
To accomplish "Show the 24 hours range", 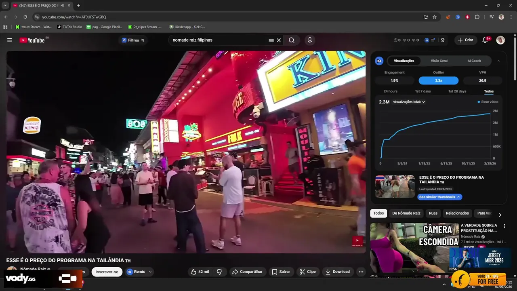I will tap(391, 91).
